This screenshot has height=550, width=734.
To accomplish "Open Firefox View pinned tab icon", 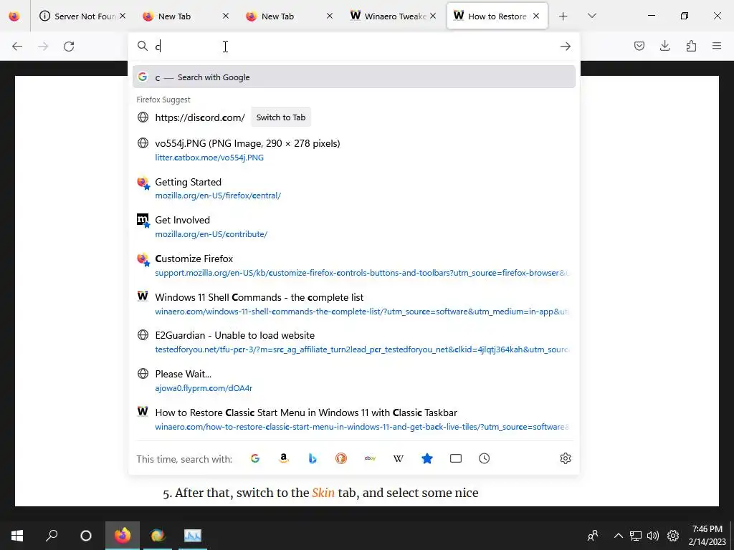I will tap(14, 16).
